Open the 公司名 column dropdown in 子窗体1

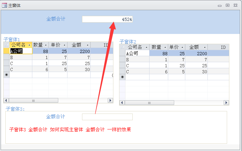pos(29,45)
